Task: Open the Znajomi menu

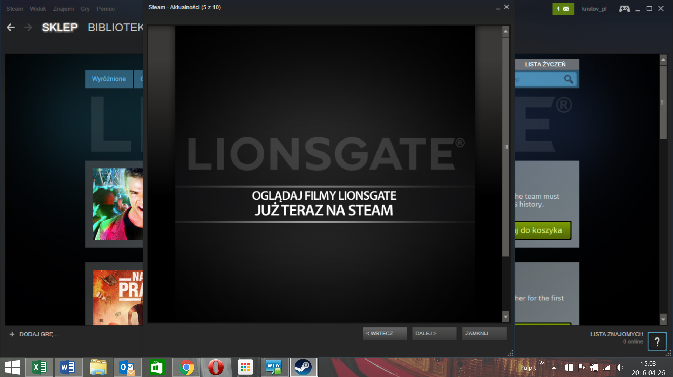Action: [63, 9]
